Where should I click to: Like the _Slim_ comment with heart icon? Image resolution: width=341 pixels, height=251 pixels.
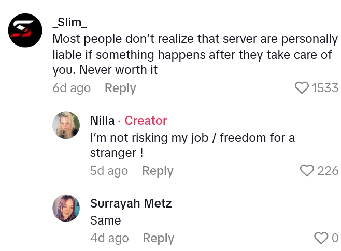302,88
